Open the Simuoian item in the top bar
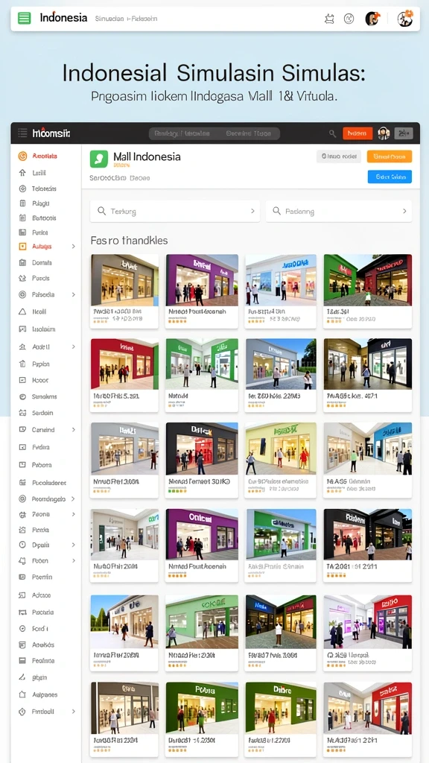This screenshot has width=429, height=763. coord(108,19)
